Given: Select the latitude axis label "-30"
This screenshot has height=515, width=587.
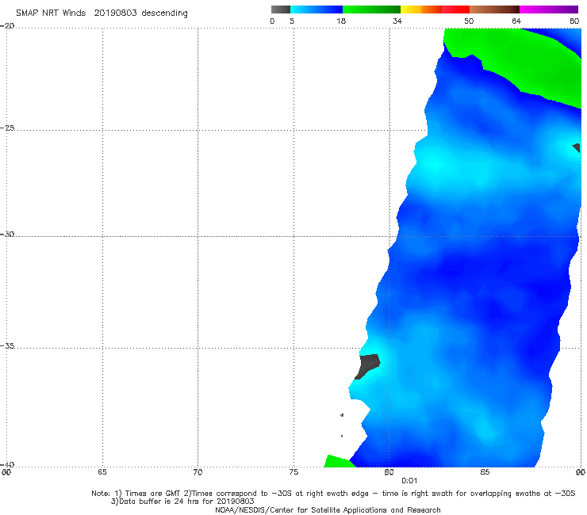Looking at the screenshot, I should (x=8, y=234).
